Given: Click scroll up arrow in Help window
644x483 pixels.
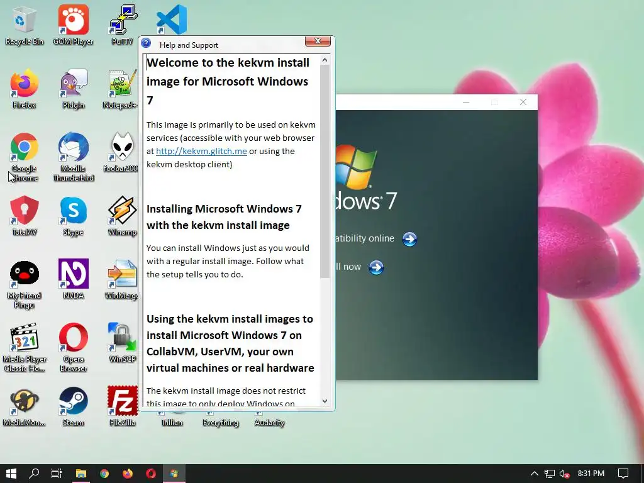Looking at the screenshot, I should click(x=325, y=60).
